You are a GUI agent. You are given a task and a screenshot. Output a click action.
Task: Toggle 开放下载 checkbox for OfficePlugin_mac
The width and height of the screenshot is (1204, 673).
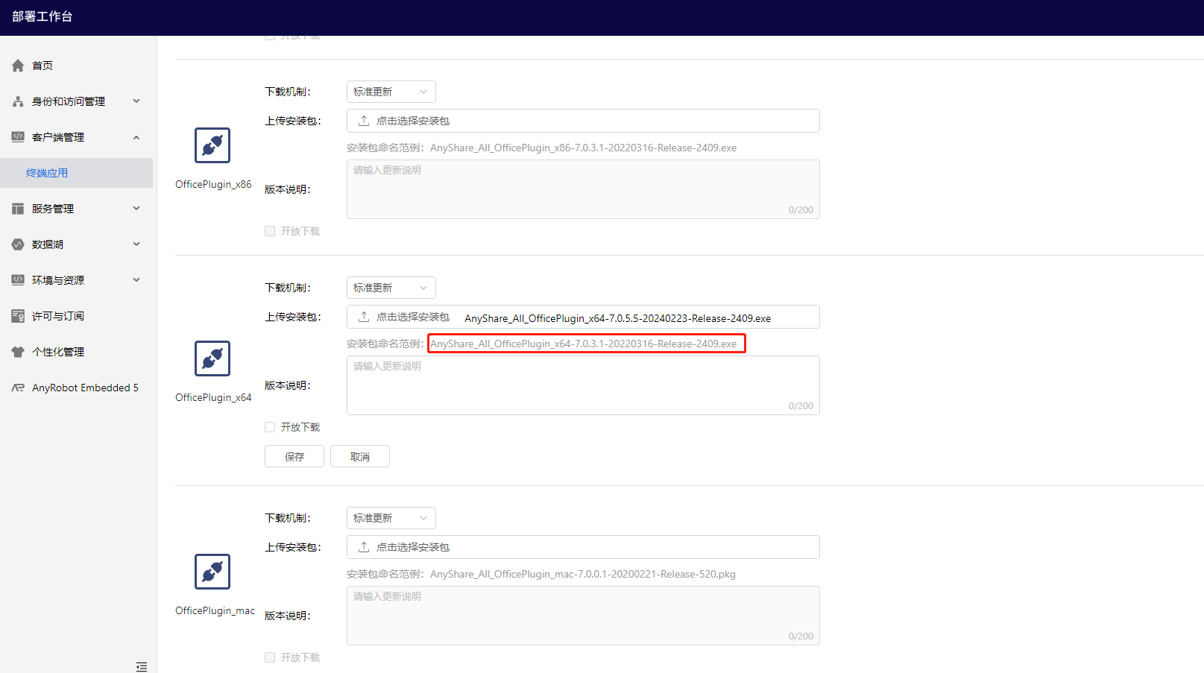tap(270, 657)
